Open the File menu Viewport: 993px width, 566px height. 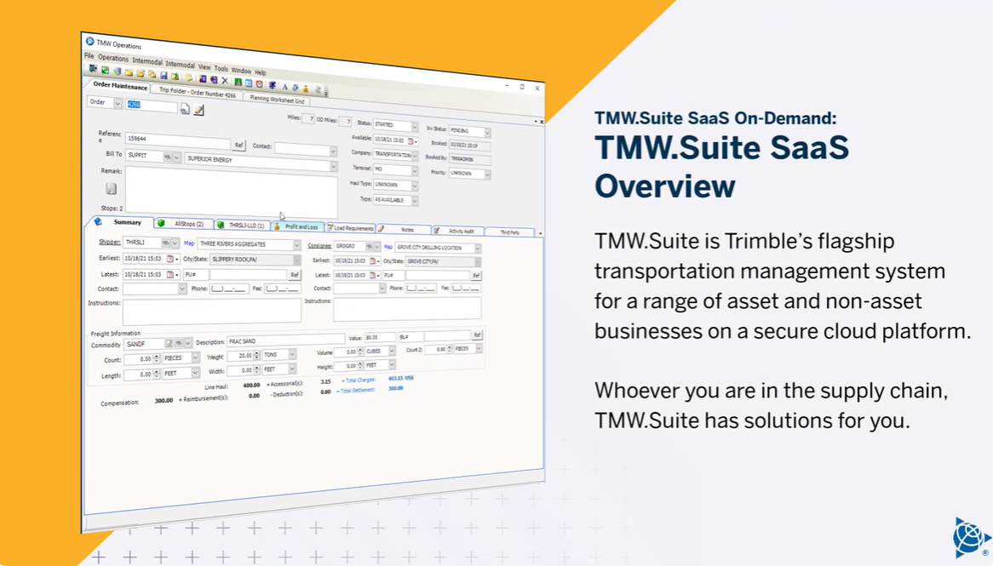click(x=89, y=55)
